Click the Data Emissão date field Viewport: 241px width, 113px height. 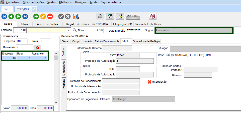coord(135,30)
